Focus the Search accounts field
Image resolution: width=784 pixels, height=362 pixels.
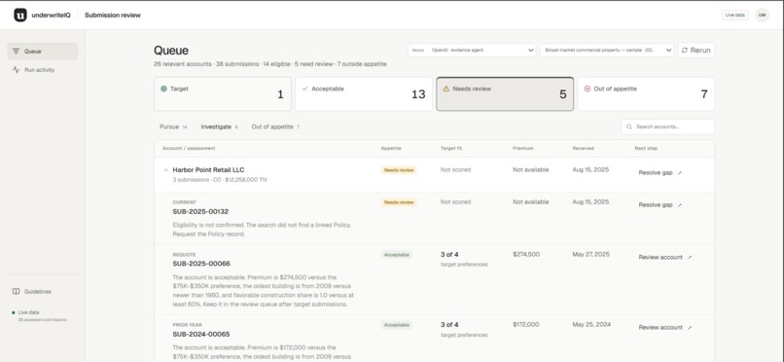pos(668,127)
